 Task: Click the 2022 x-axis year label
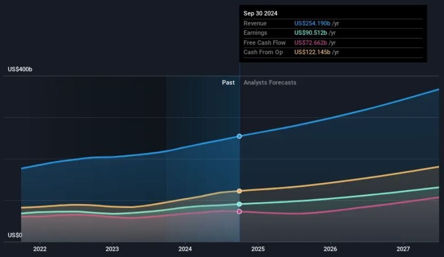40,249
